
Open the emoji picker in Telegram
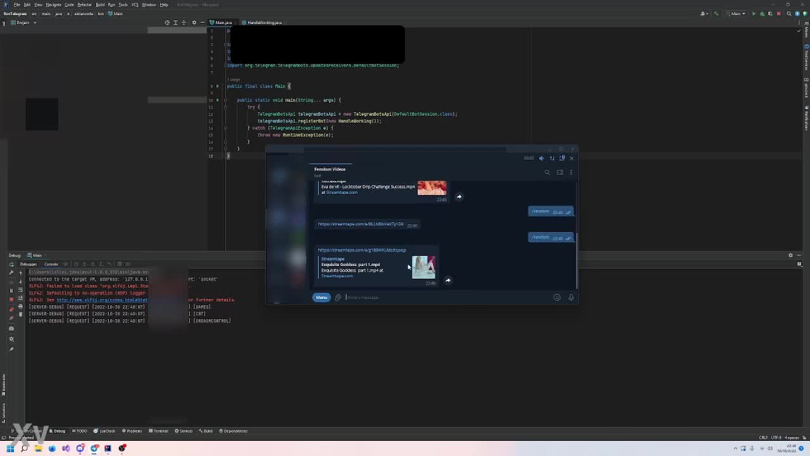(557, 298)
